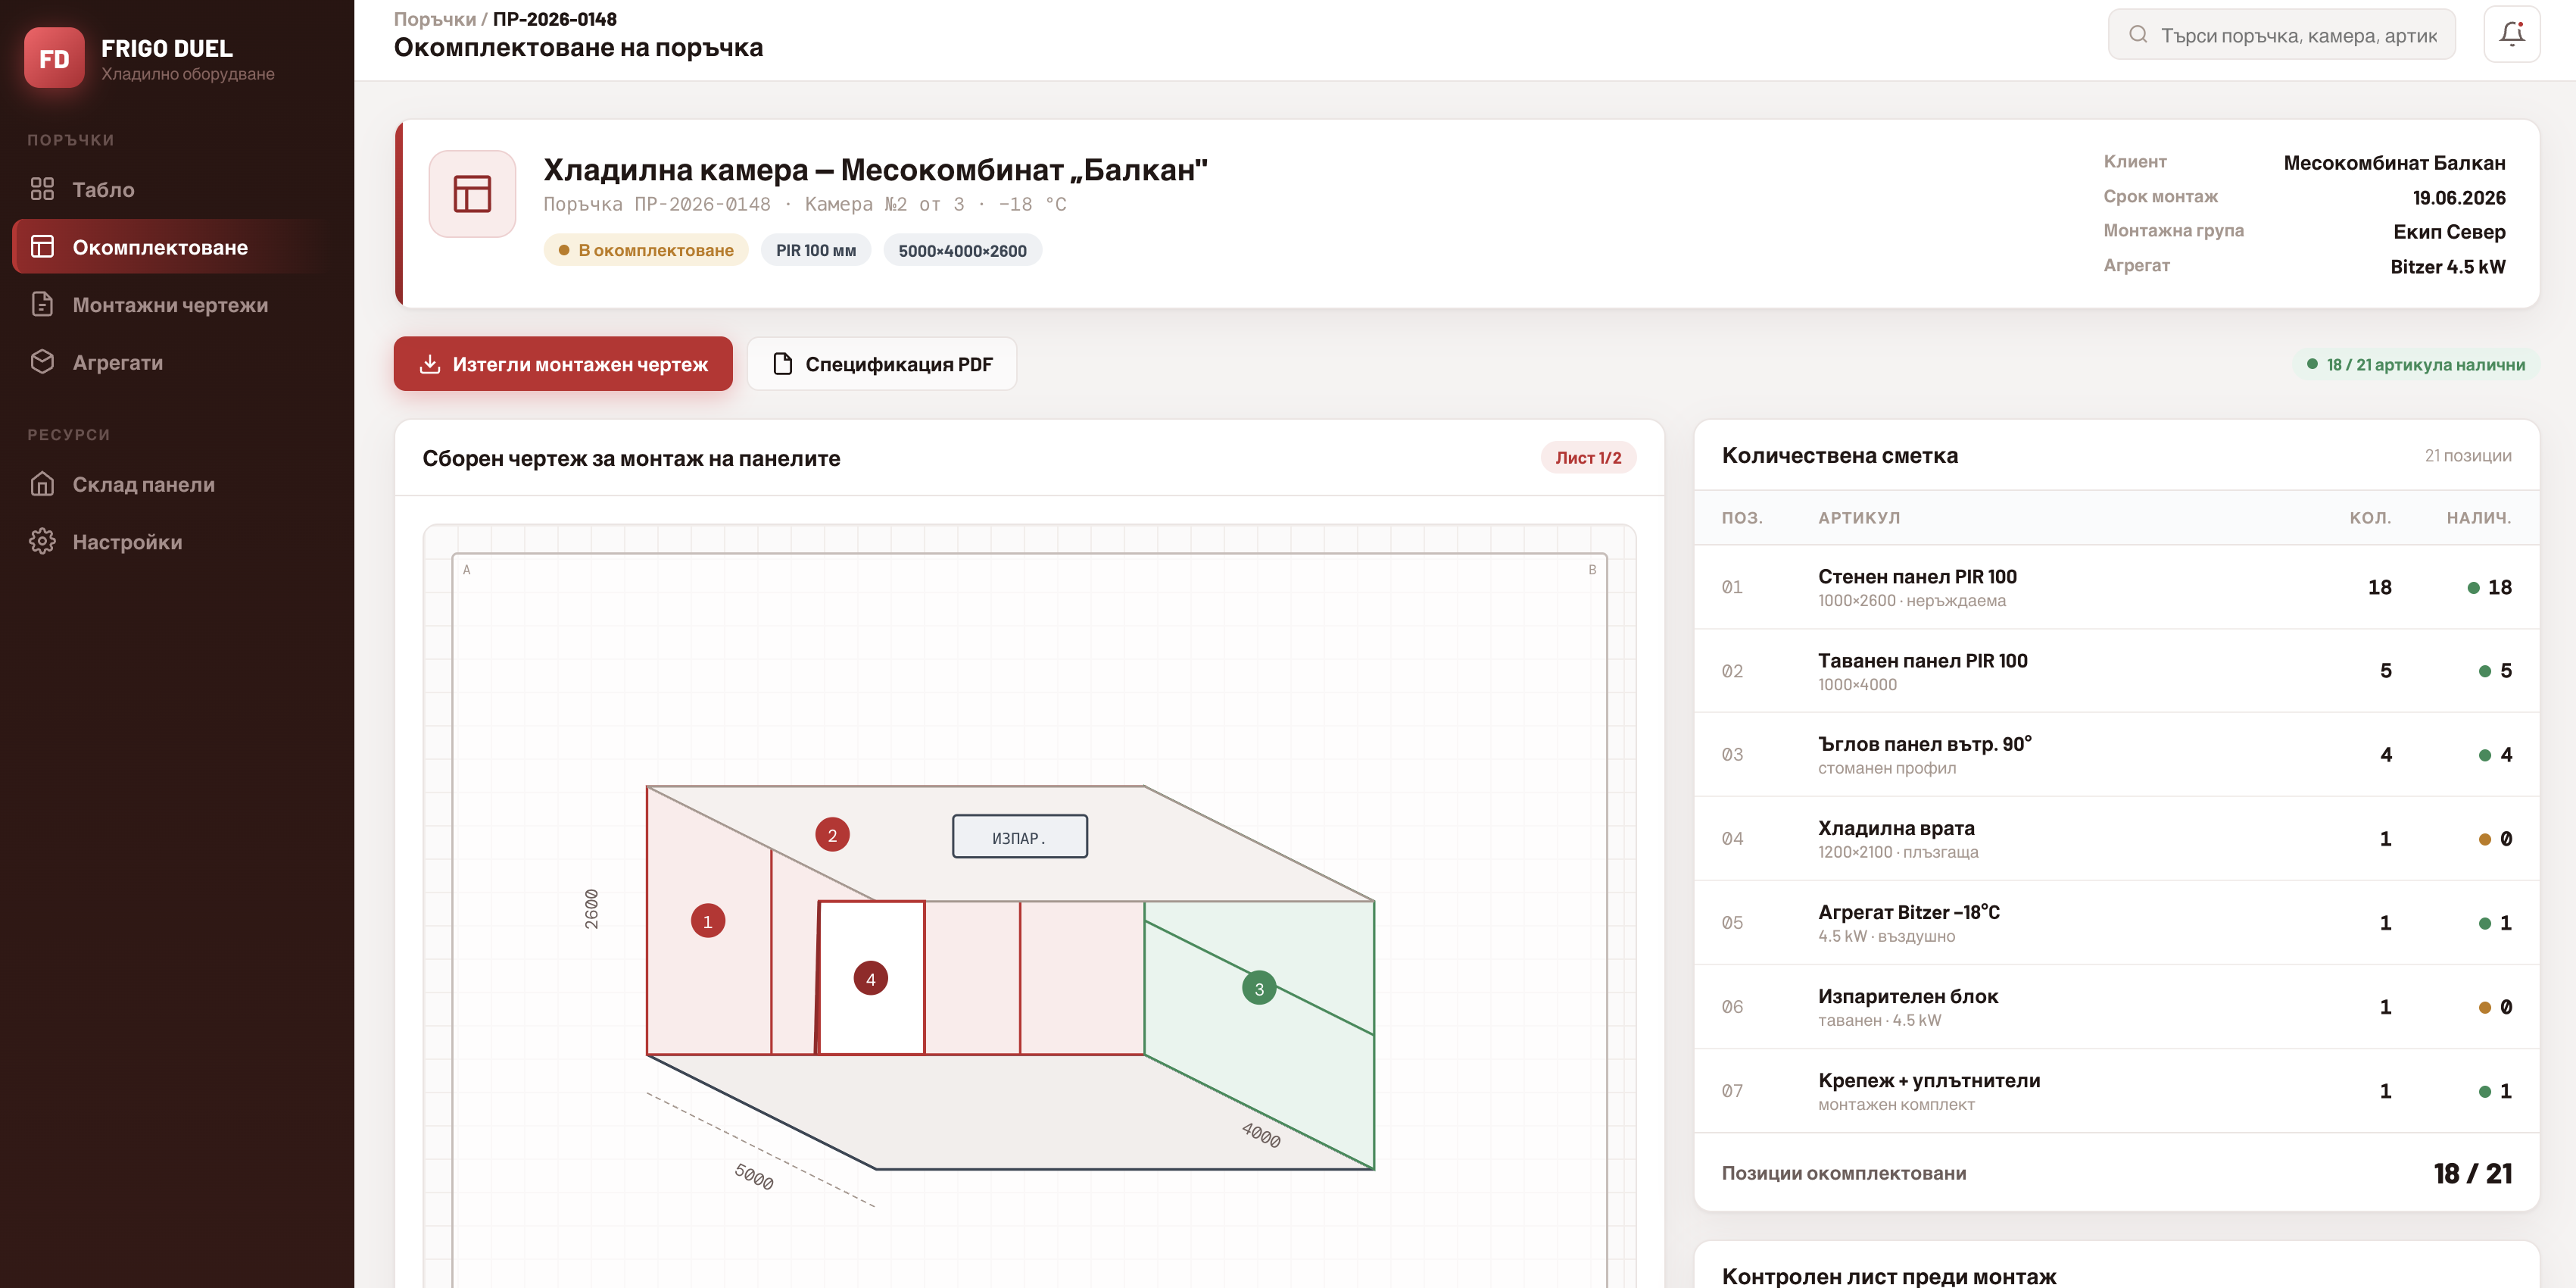Click the Склад панели warehouse icon

click(x=42, y=484)
